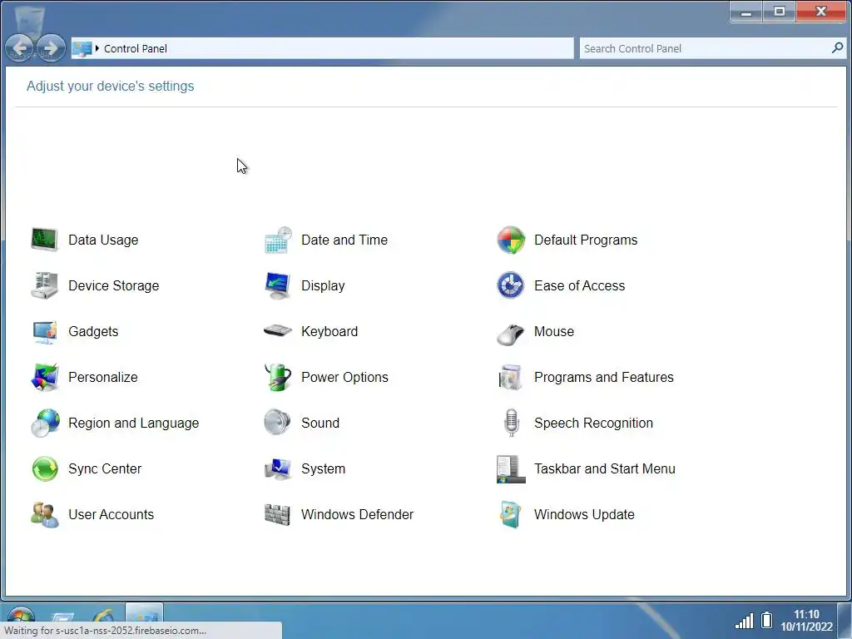Open the Default Programs icon
The width and height of the screenshot is (852, 639).
tap(511, 240)
